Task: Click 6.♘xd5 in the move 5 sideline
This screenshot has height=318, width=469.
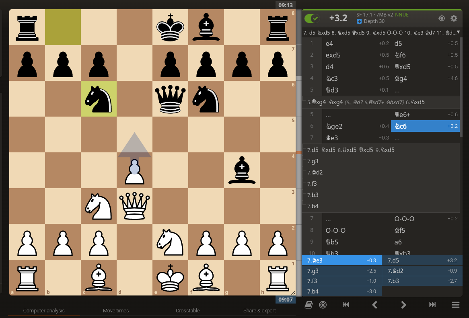Action: click(x=415, y=102)
